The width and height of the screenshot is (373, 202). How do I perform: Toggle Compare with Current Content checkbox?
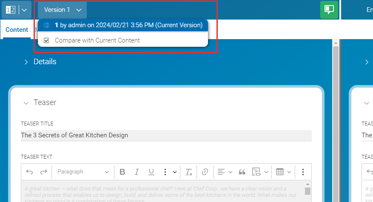[x=46, y=40]
